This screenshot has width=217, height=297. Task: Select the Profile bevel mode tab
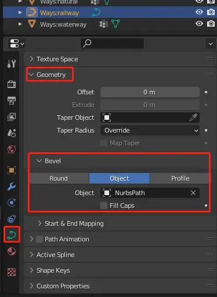tap(180, 178)
